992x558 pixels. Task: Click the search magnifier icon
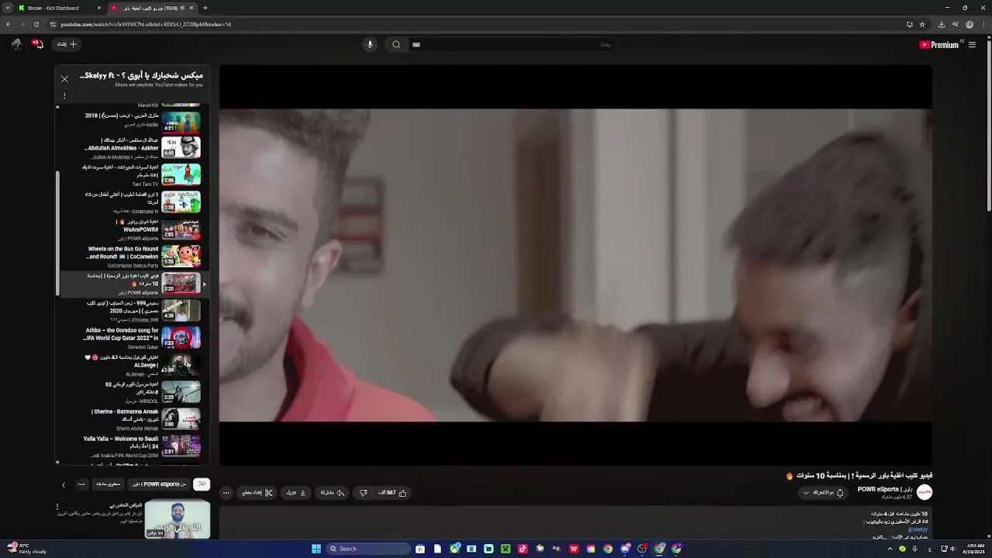tap(396, 44)
